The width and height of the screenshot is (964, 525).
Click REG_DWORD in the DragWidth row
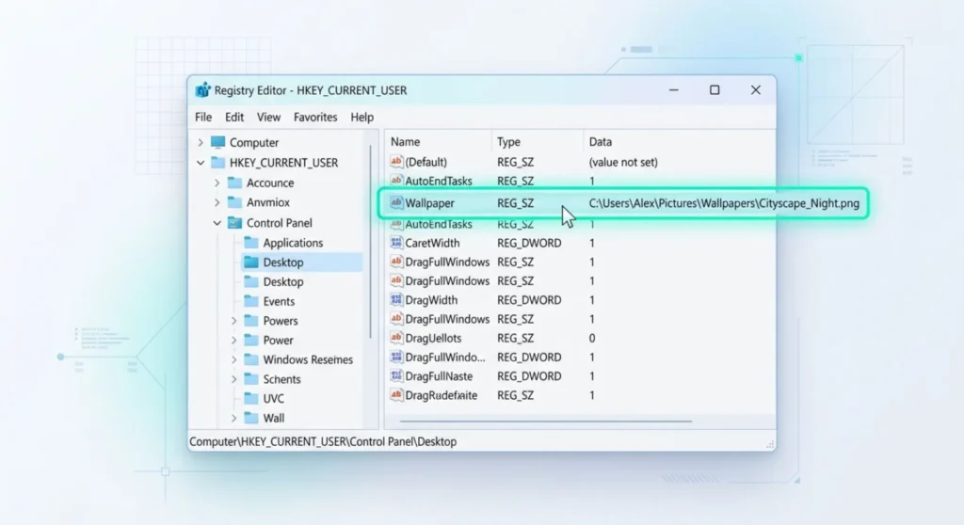[529, 300]
